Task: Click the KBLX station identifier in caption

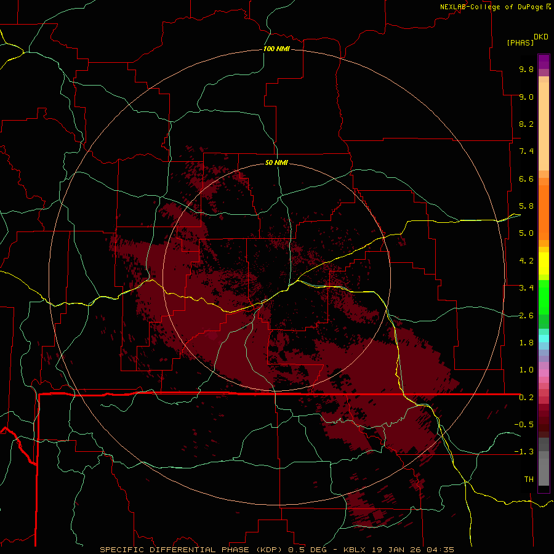Action: [x=355, y=550]
